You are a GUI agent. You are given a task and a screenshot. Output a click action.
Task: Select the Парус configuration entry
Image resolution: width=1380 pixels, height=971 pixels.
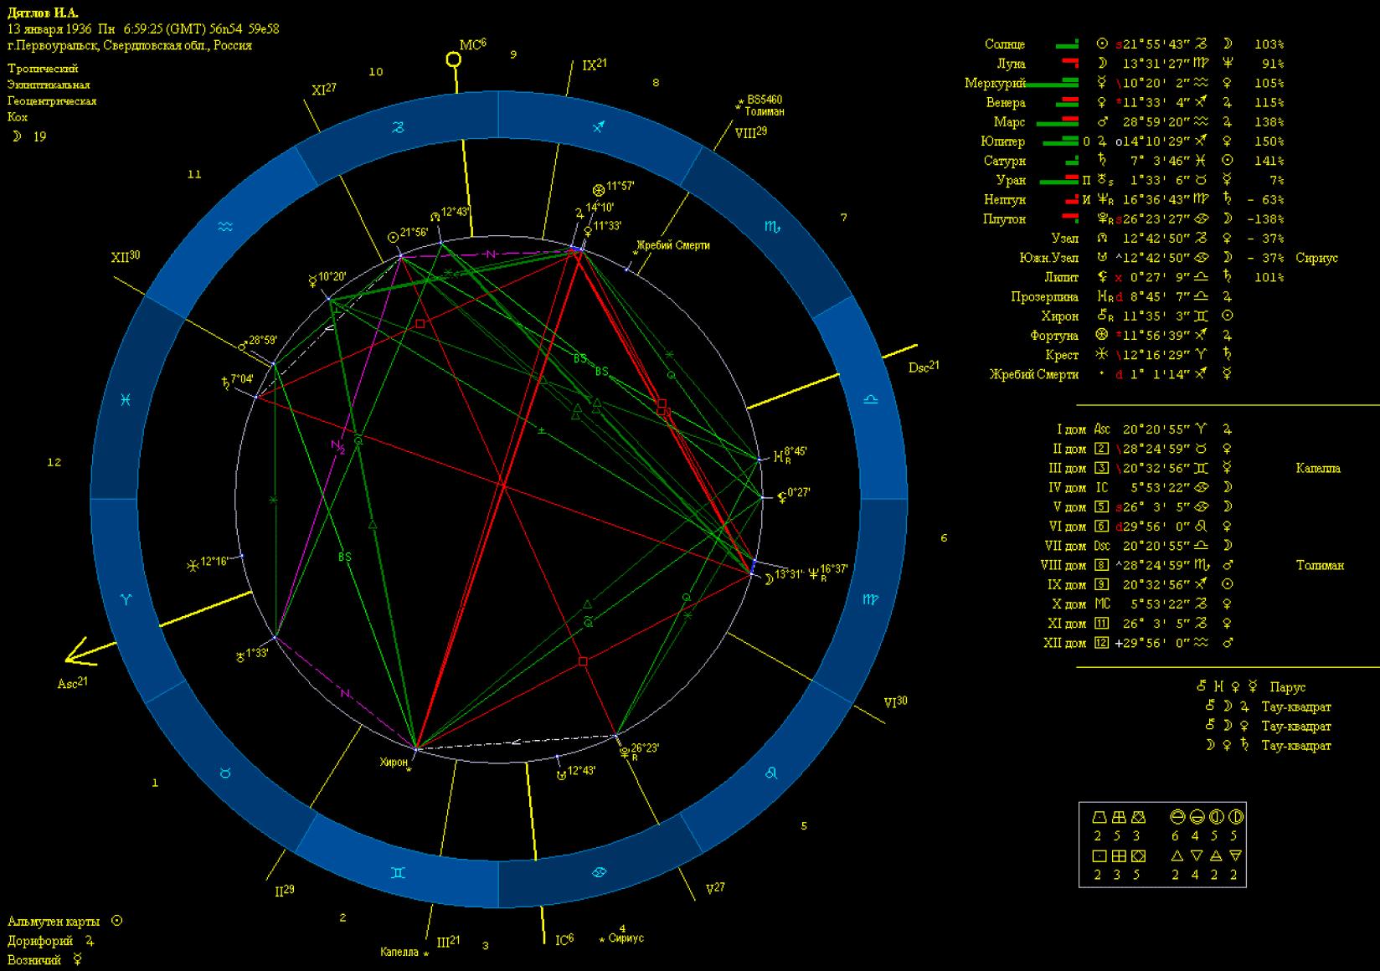[x=1287, y=687]
